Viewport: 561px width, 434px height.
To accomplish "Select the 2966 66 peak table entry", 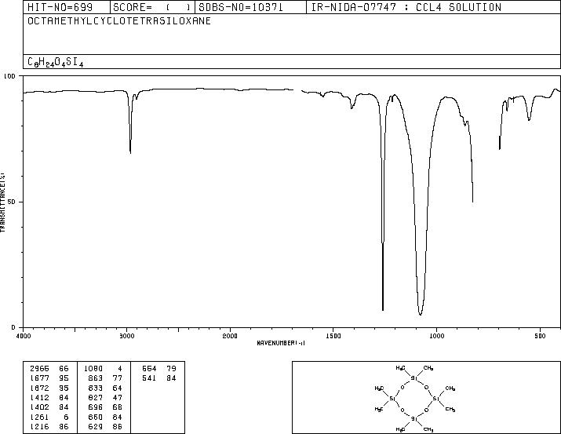I will (49, 369).
